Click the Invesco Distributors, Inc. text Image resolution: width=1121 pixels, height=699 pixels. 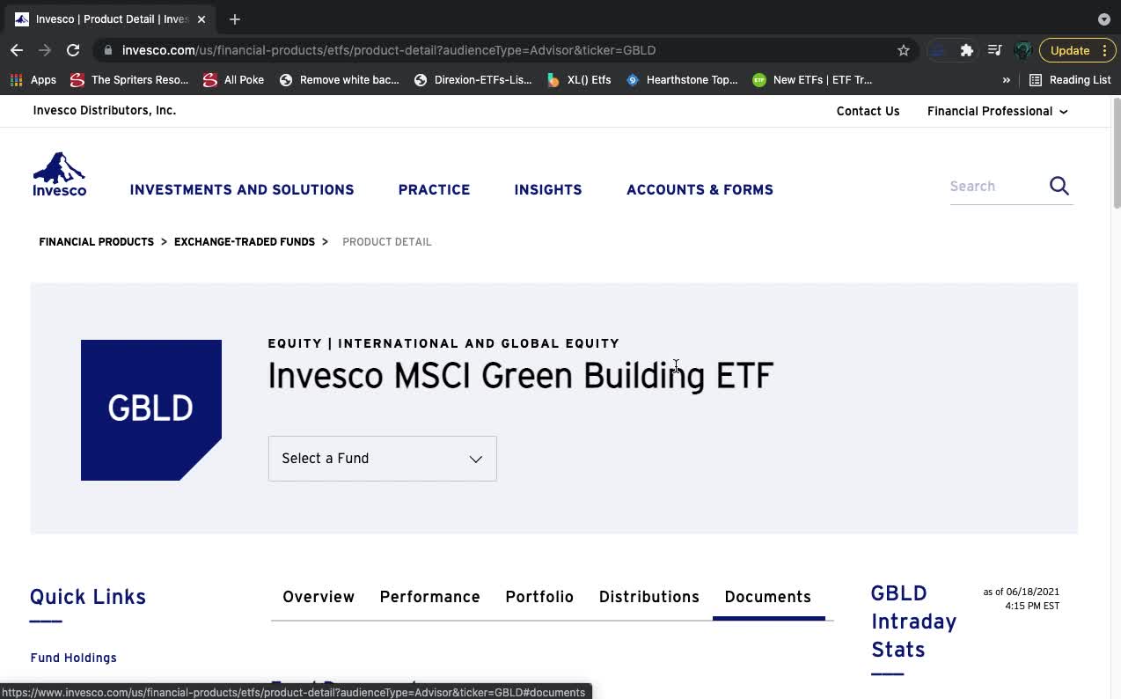coord(104,110)
